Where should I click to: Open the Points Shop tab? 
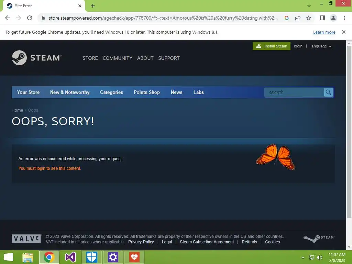click(x=147, y=92)
